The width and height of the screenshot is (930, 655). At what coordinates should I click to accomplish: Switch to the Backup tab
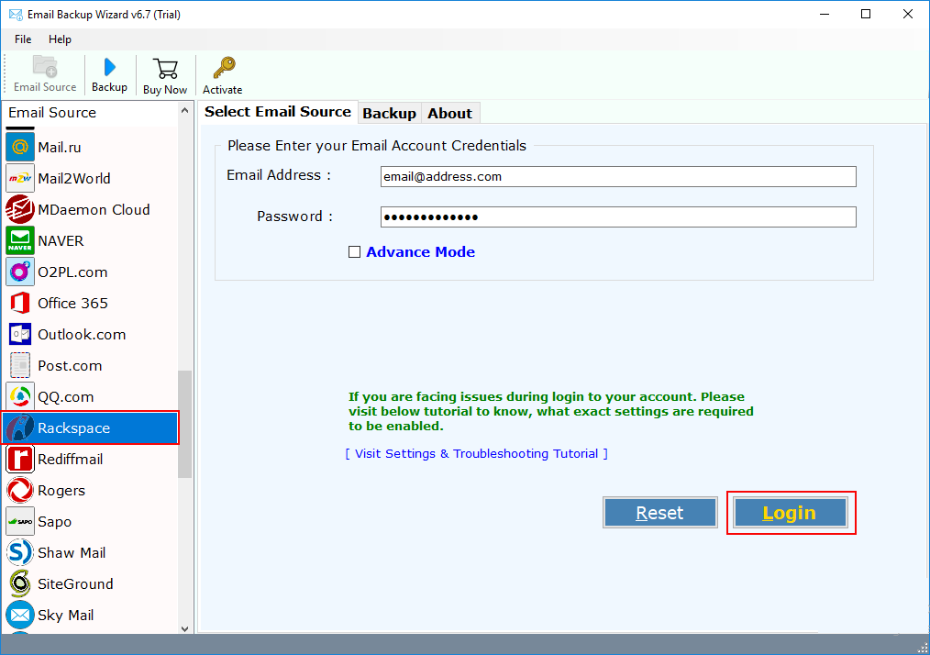coord(389,114)
